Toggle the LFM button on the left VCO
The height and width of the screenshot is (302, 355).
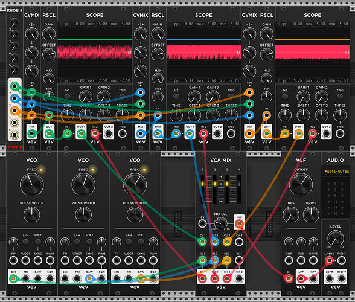click(25, 242)
